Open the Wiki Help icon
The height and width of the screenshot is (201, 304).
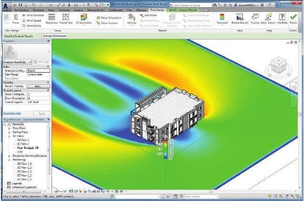point(282,19)
